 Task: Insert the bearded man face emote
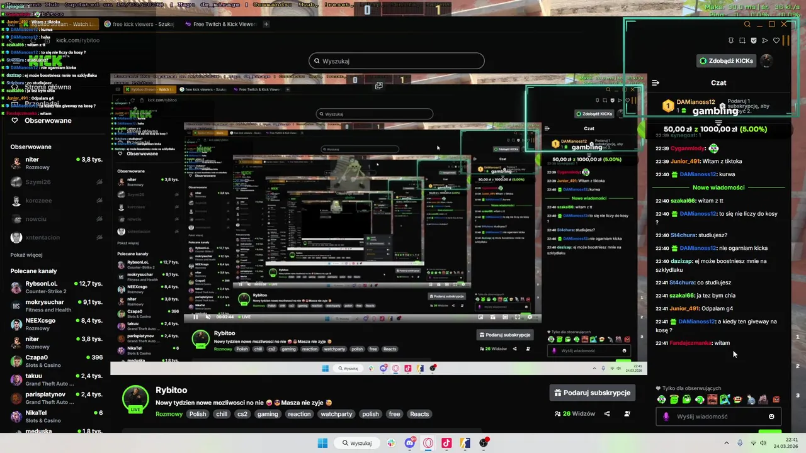point(712,400)
